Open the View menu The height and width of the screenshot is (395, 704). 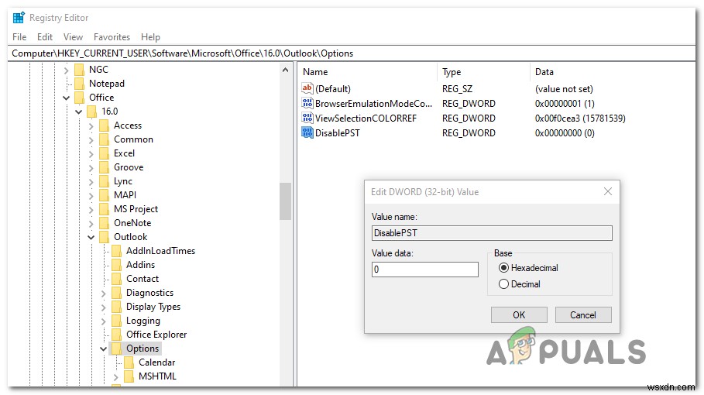point(73,37)
